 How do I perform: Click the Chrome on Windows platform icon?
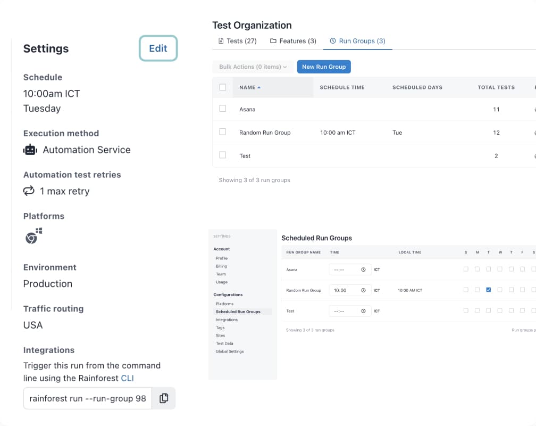[33, 235]
